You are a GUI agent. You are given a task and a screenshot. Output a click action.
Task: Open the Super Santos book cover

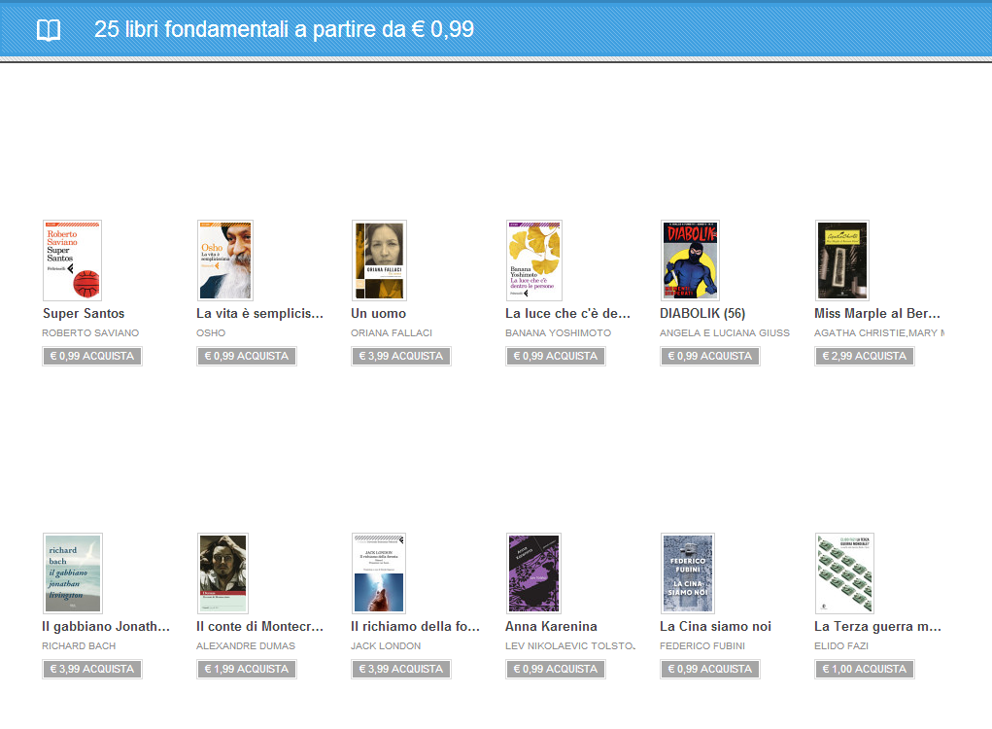tap(72, 260)
